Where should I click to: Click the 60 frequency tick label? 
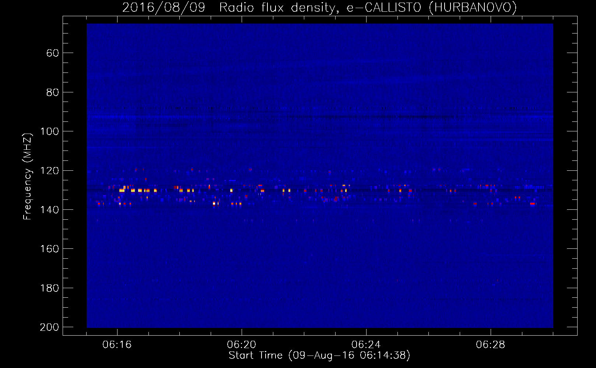(53, 53)
